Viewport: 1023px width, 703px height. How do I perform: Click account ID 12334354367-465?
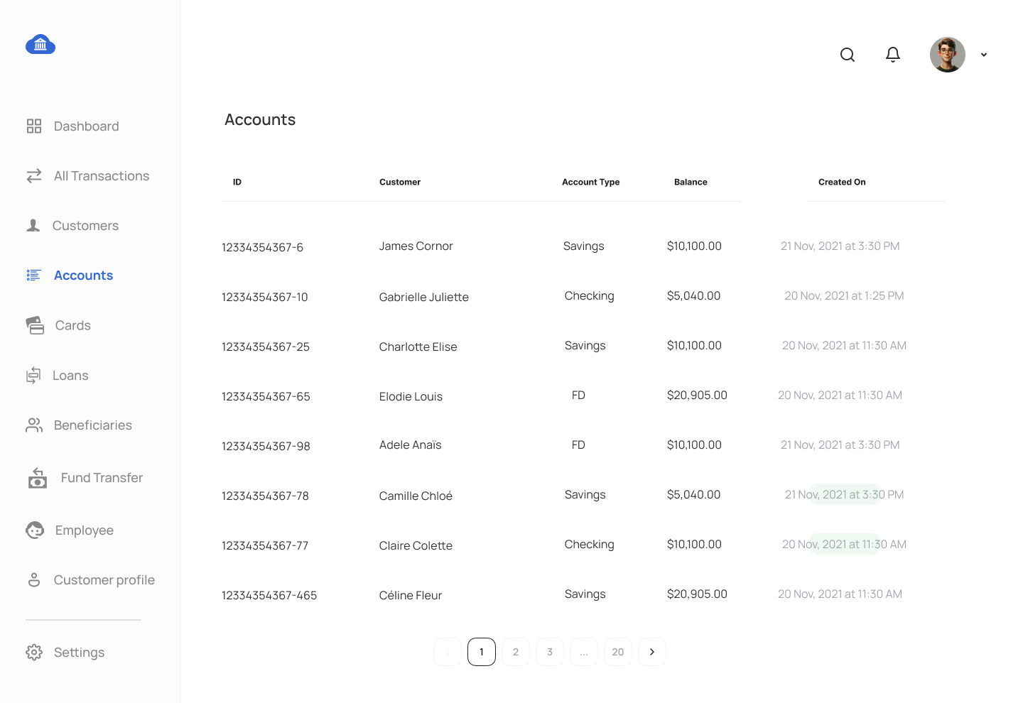[269, 596]
